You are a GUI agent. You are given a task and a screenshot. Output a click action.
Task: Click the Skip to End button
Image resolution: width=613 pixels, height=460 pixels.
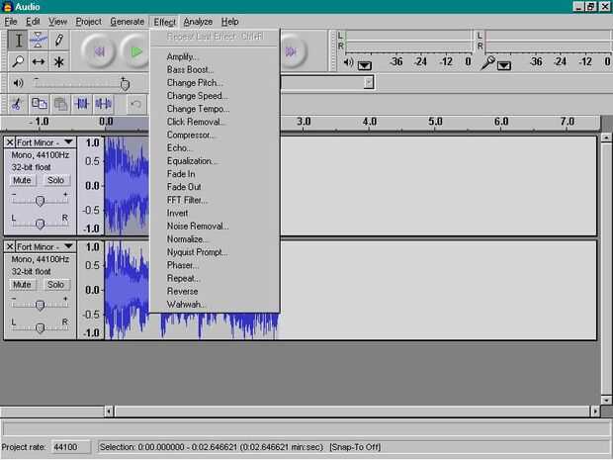click(x=293, y=51)
